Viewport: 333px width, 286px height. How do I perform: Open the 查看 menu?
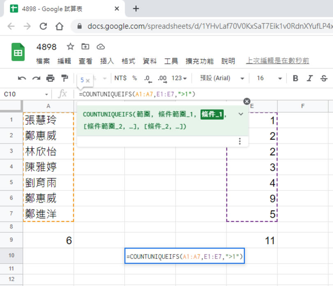click(86, 61)
